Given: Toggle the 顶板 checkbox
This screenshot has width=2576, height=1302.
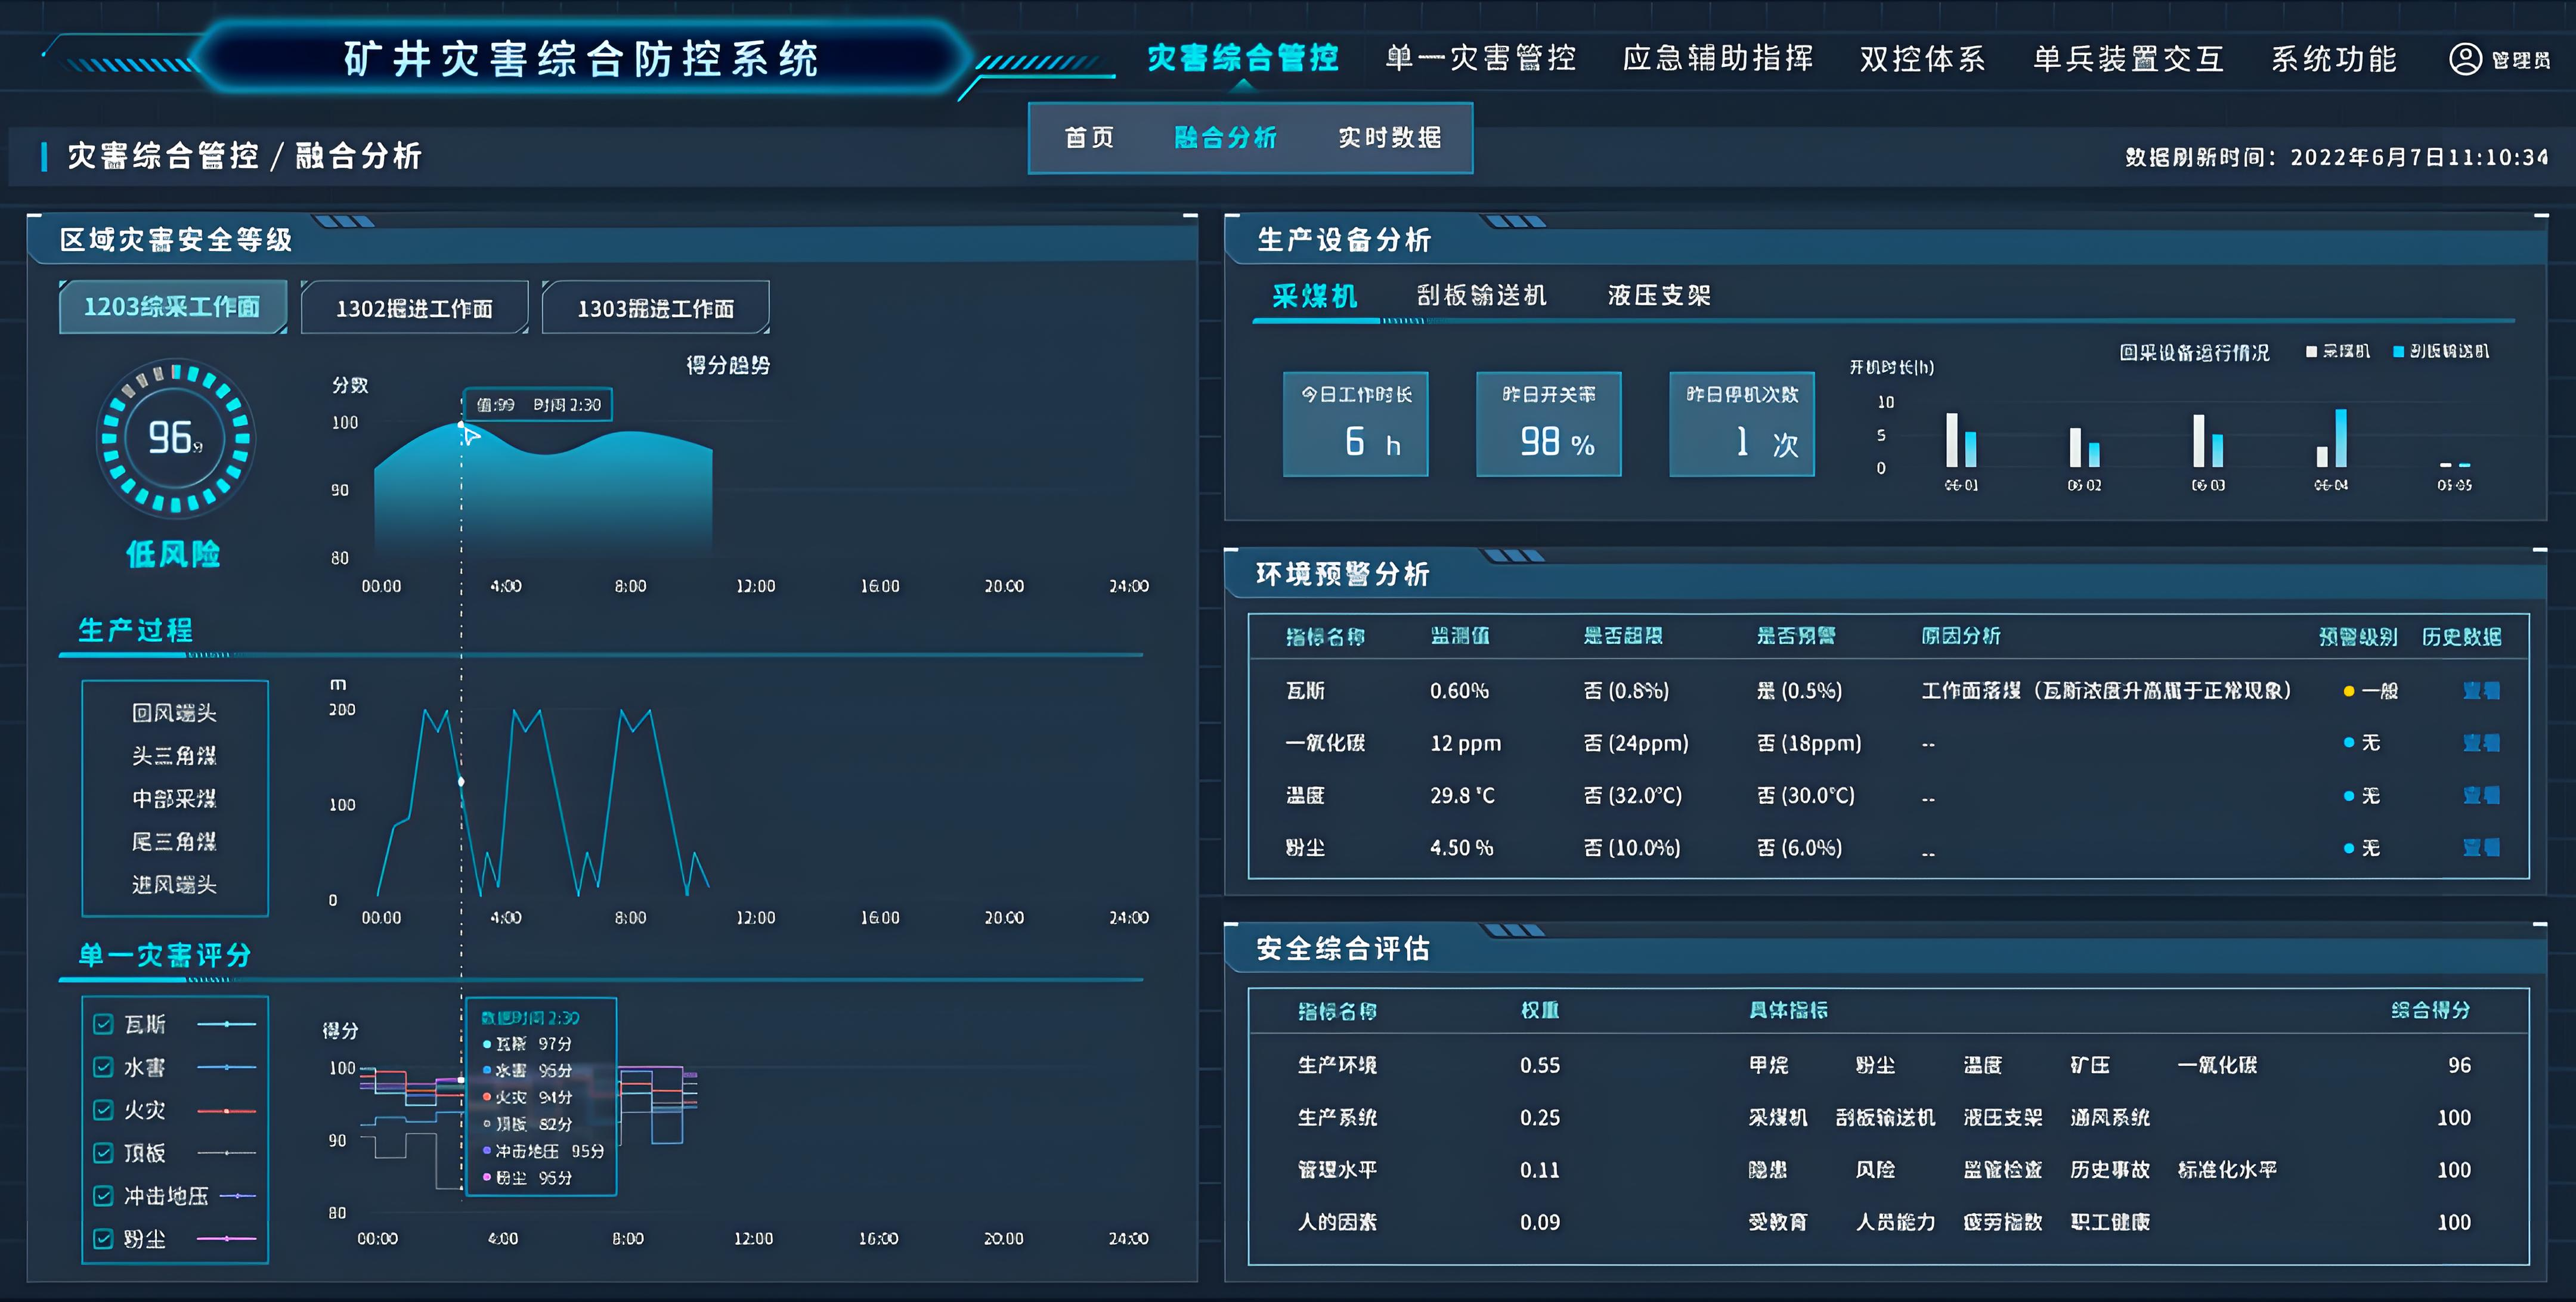Looking at the screenshot, I should tap(103, 1153).
